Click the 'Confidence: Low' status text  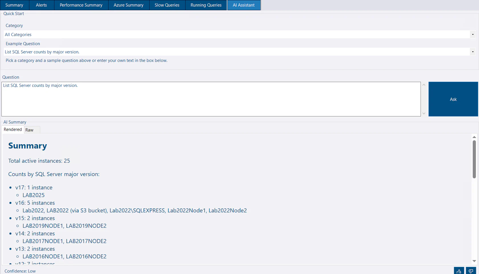[x=20, y=271]
